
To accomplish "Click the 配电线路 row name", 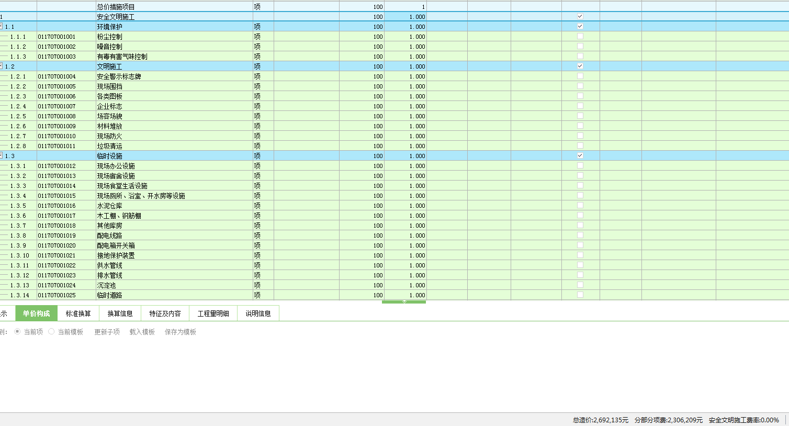I will 174,236.
